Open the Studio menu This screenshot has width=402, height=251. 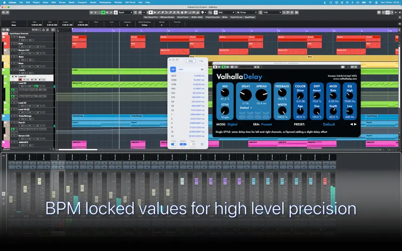pyautogui.click(x=93, y=2)
